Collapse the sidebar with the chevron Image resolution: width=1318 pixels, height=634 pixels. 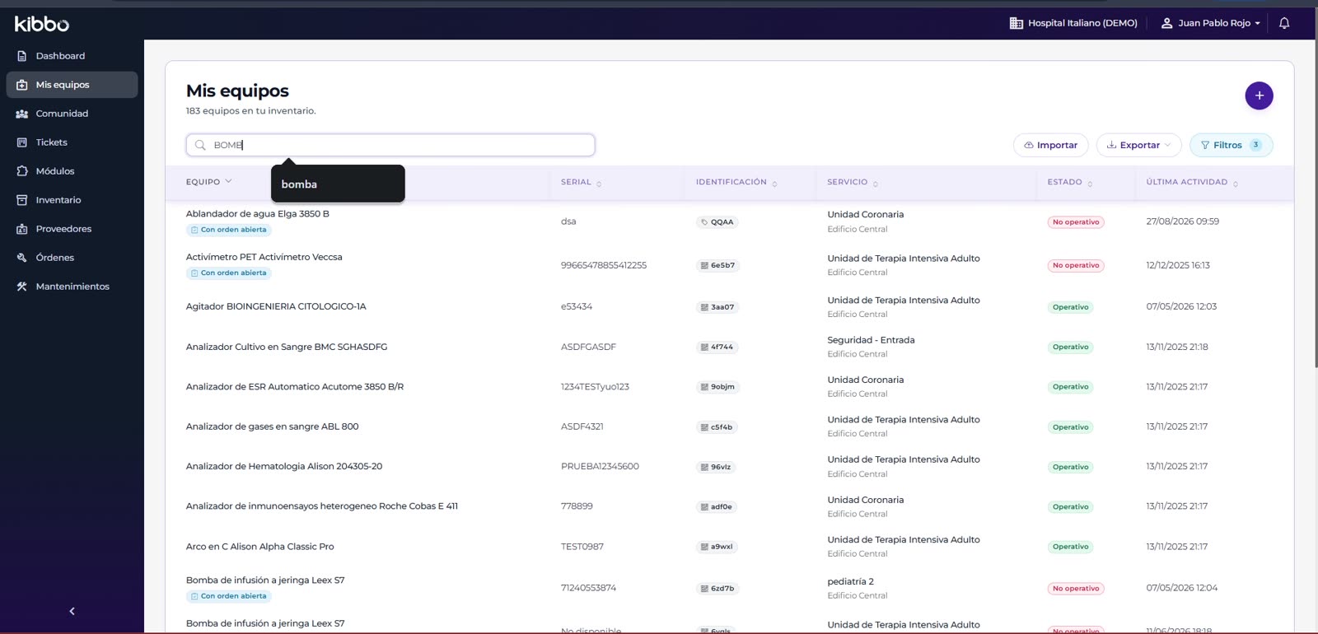tap(72, 611)
